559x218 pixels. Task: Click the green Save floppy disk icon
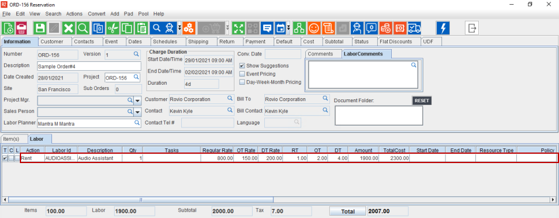click(x=40, y=28)
